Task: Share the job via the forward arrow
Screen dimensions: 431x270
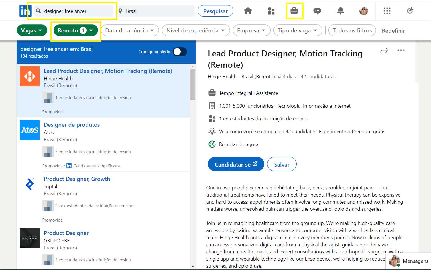Action: point(384,50)
